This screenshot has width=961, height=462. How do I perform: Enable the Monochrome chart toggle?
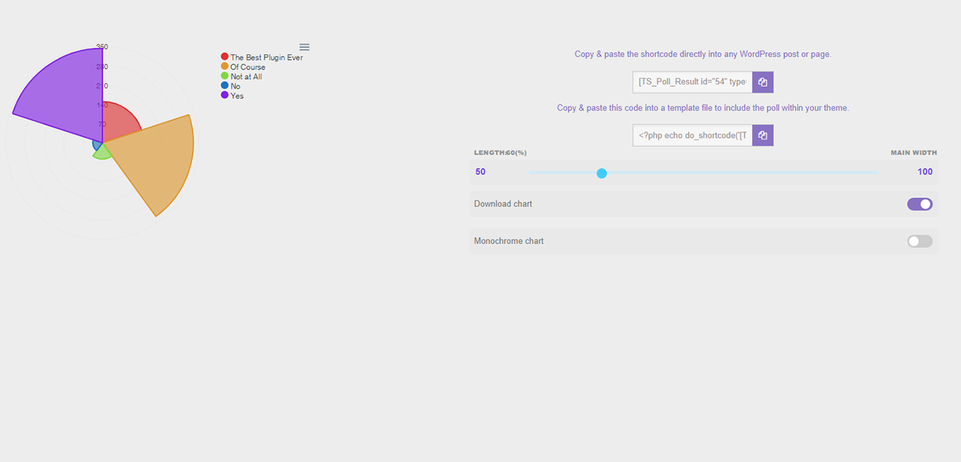pos(920,241)
